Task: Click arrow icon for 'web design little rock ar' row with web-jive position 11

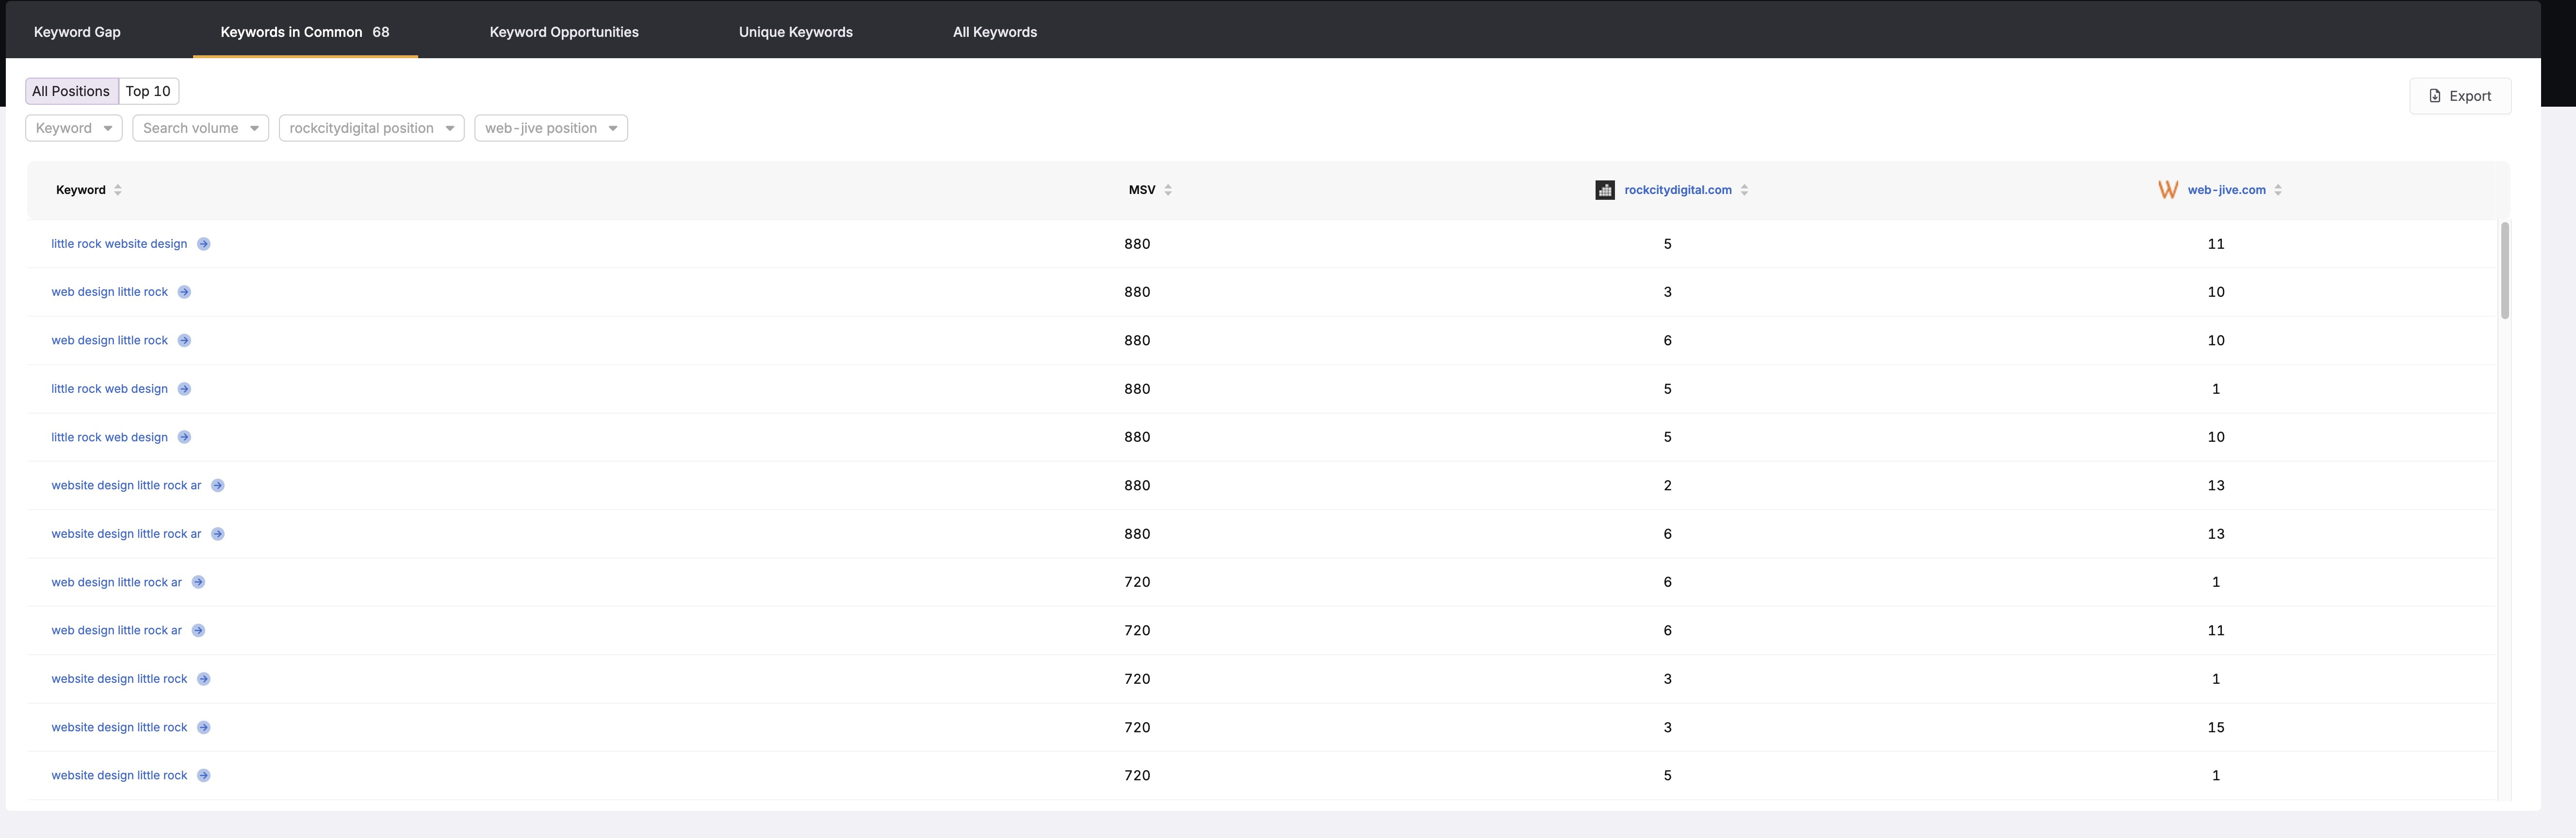Action: [198, 630]
